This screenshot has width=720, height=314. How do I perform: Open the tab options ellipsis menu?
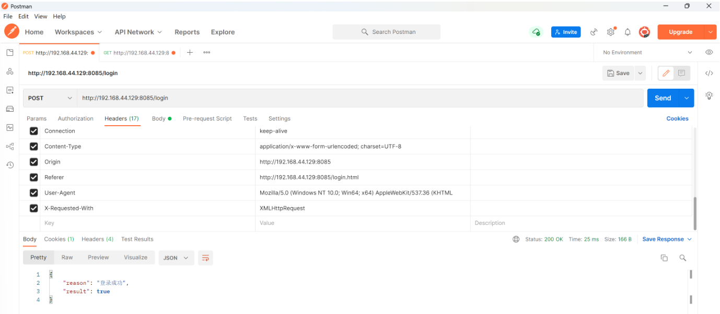pos(207,52)
